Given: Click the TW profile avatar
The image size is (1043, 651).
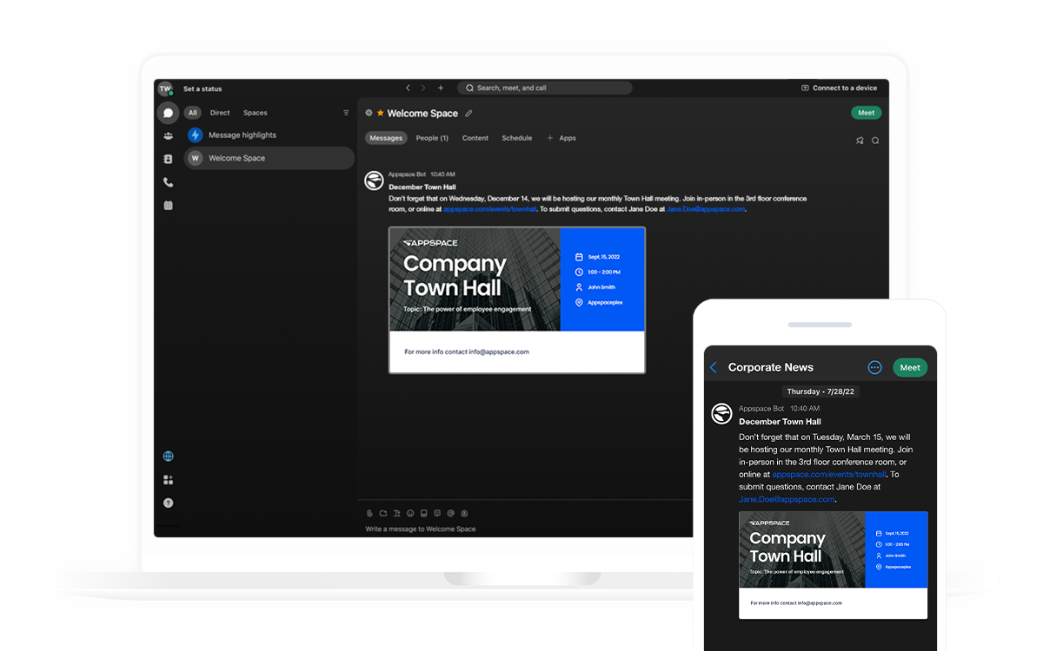Looking at the screenshot, I should 165,89.
